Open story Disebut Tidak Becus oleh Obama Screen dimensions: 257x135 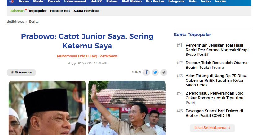point(217,65)
